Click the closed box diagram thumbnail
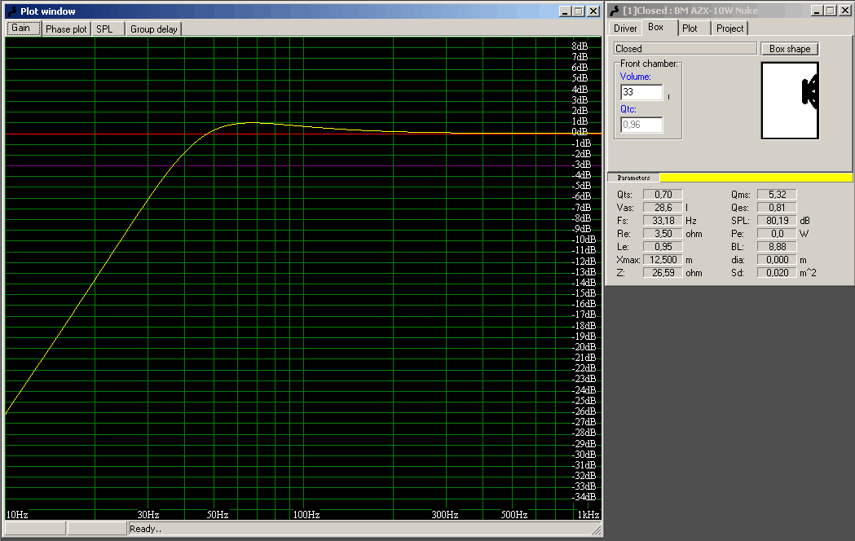855x541 pixels. pyautogui.click(x=790, y=100)
